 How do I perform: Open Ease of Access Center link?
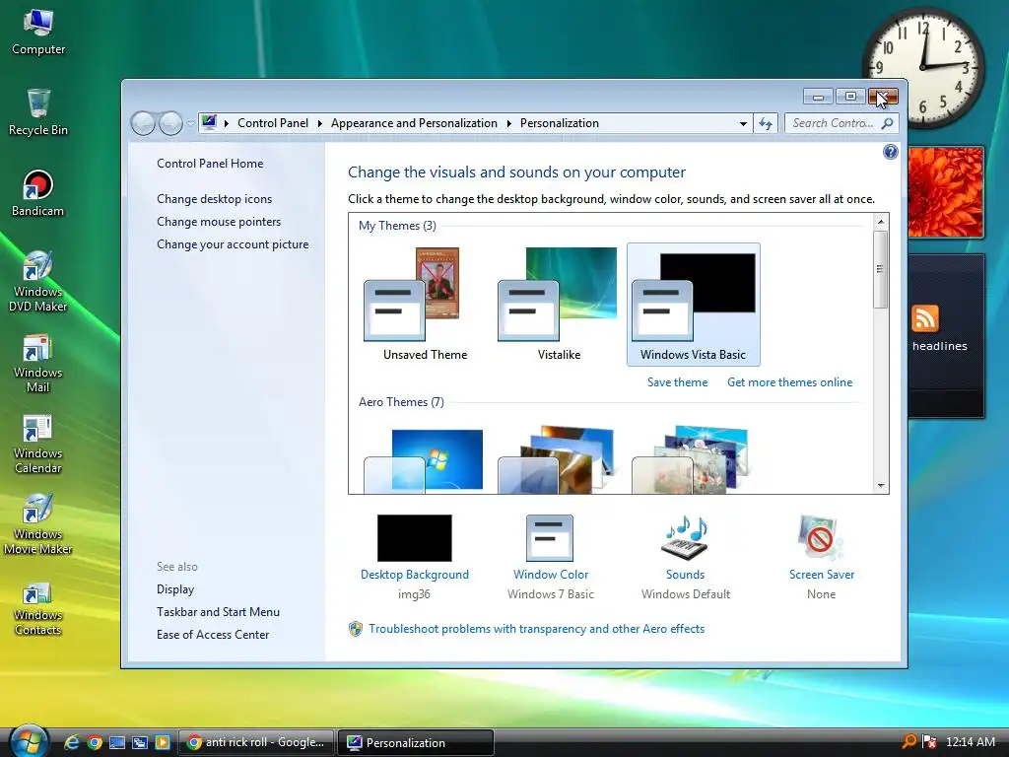213,634
